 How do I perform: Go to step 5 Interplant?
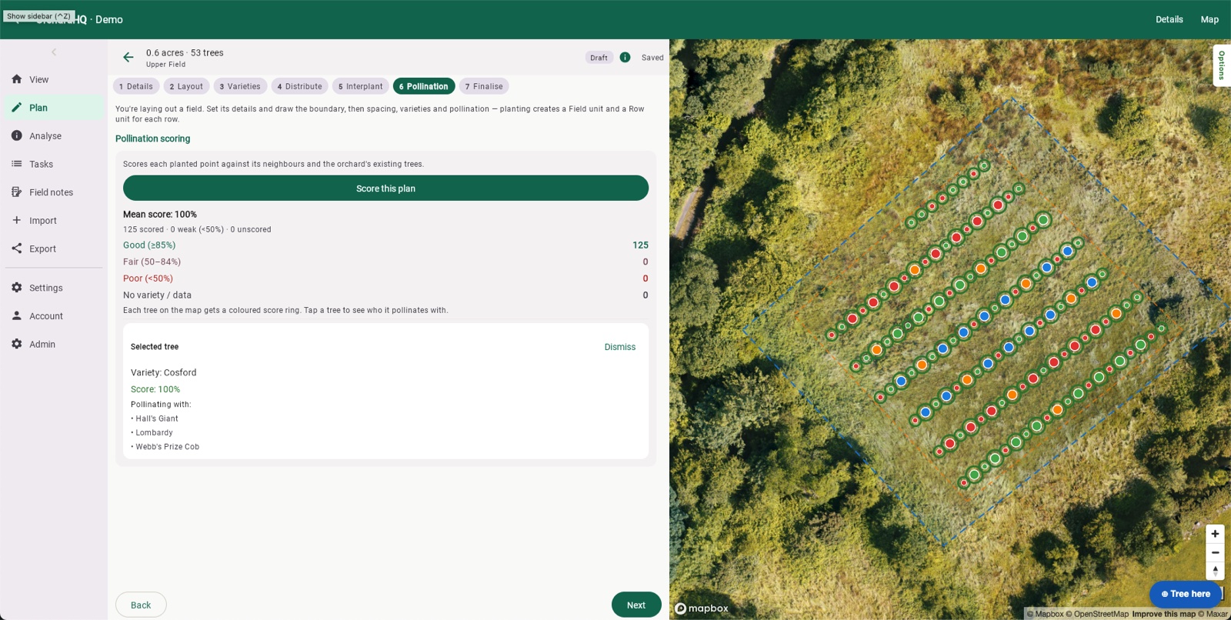coord(361,86)
